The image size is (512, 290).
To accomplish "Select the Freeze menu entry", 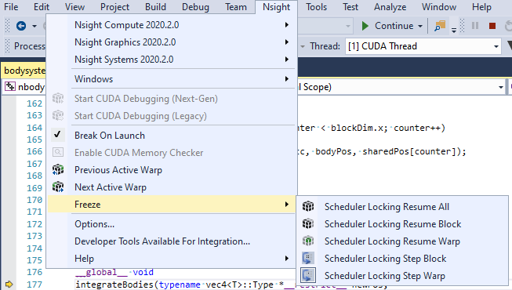I will coord(172,205).
